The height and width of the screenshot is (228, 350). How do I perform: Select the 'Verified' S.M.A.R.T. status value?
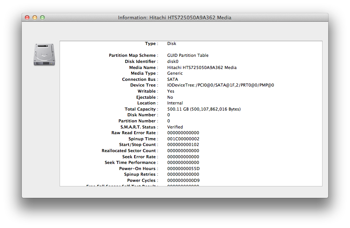(175, 127)
